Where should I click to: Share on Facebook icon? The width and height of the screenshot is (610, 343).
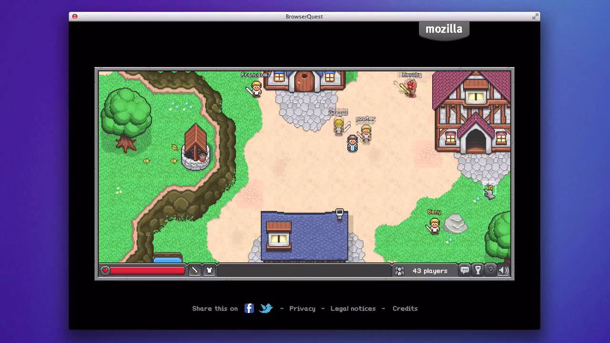point(249,308)
